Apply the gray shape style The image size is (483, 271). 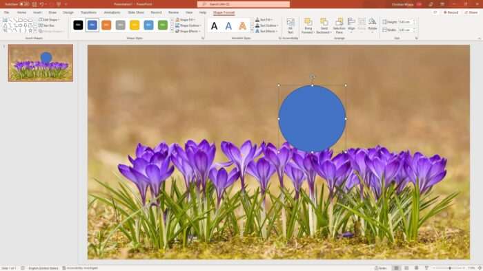click(x=121, y=25)
